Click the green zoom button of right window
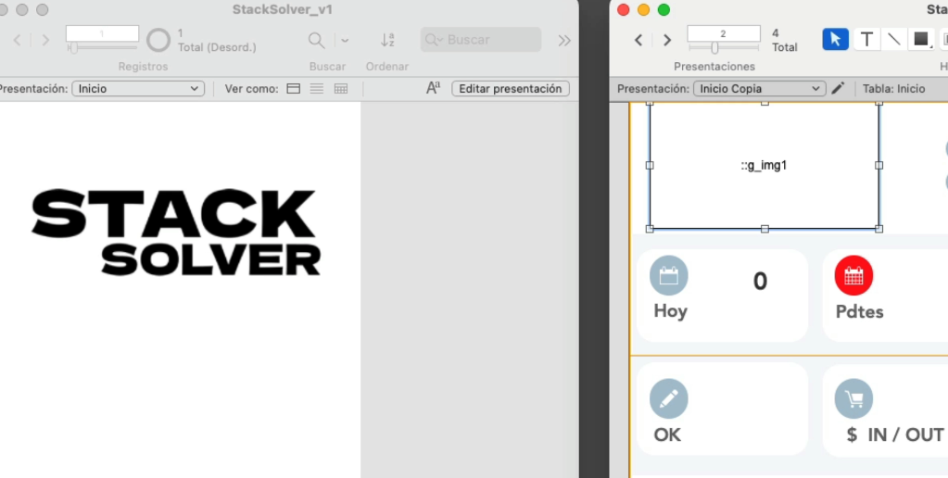Screen dimensions: 948x478 pyautogui.click(x=664, y=9)
